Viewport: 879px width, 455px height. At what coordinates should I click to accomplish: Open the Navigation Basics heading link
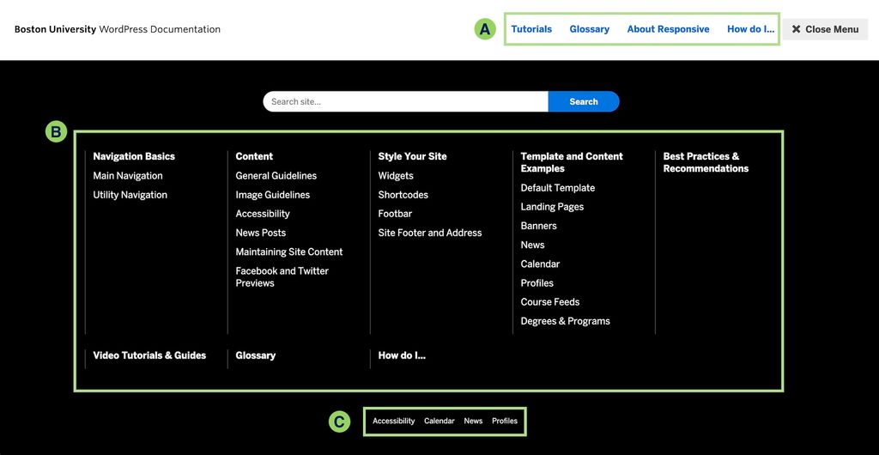[x=134, y=156]
